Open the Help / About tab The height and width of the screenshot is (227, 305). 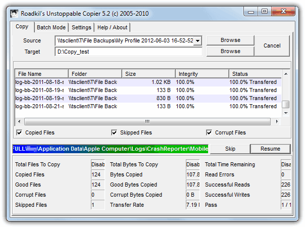pos(113,27)
